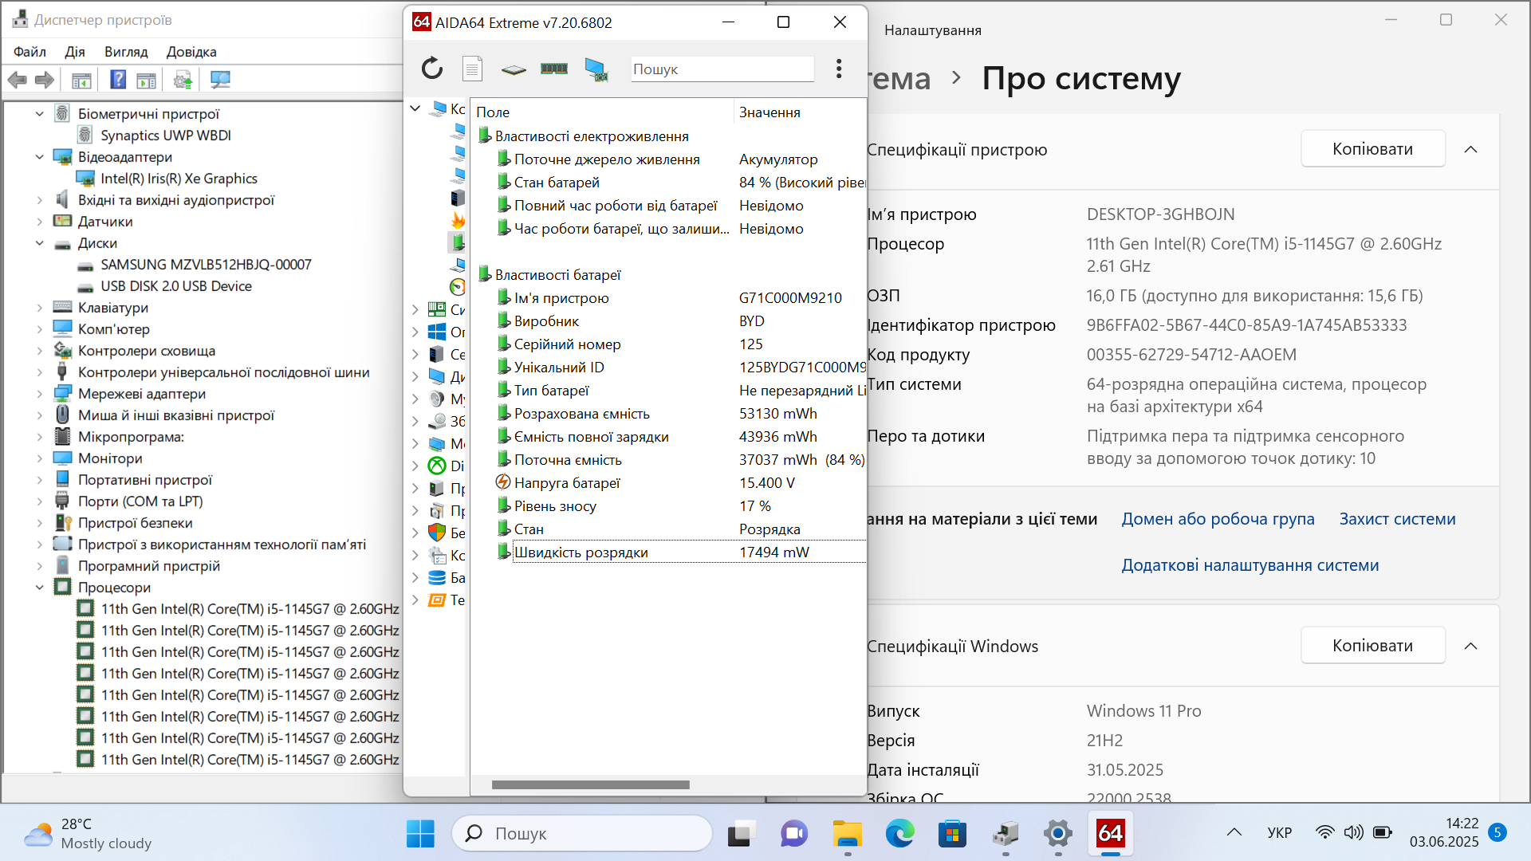Click the Show/hide console tree icon in Device Manager
1531x861 pixels.
click(81, 80)
